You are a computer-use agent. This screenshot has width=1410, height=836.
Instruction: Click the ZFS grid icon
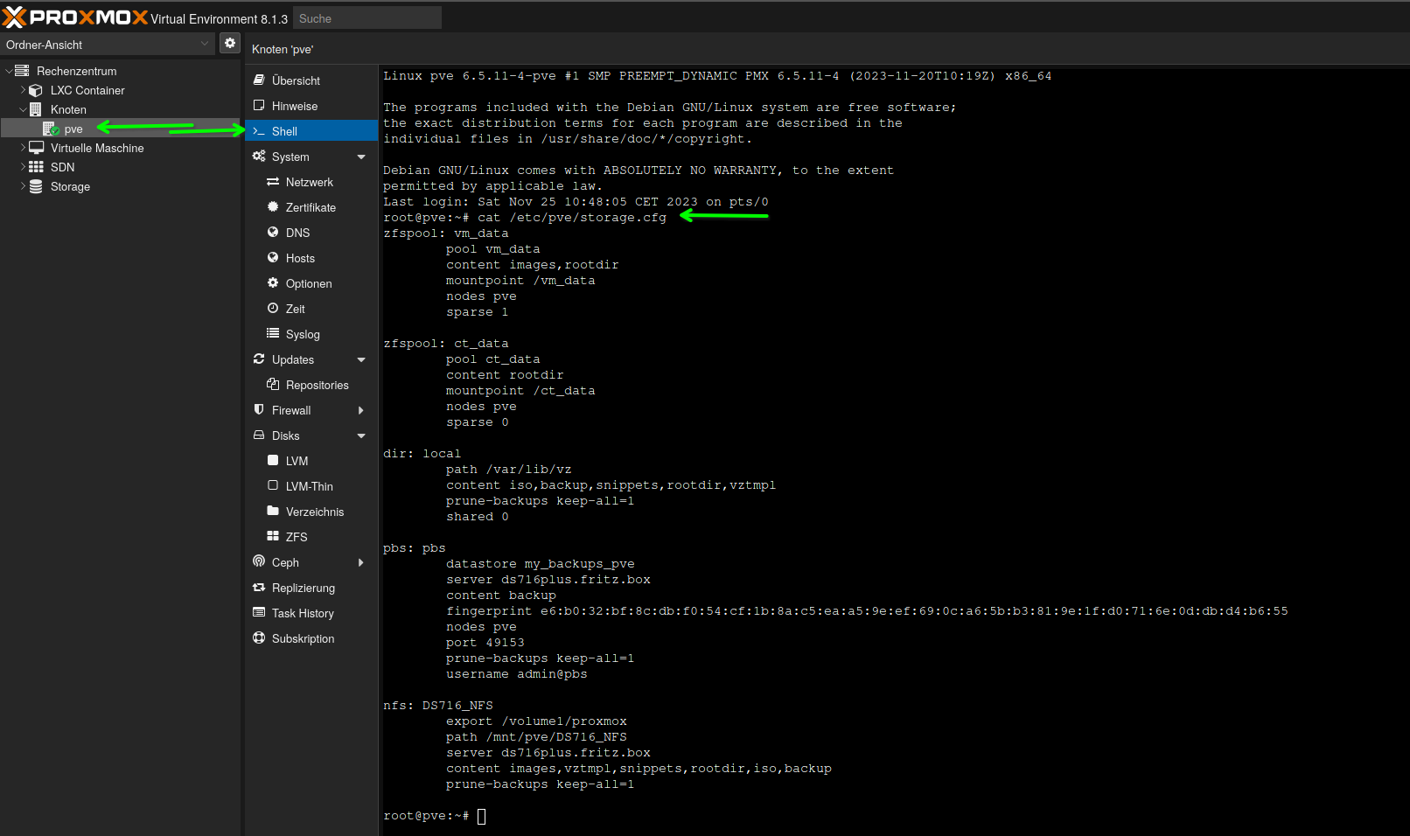[x=273, y=537]
